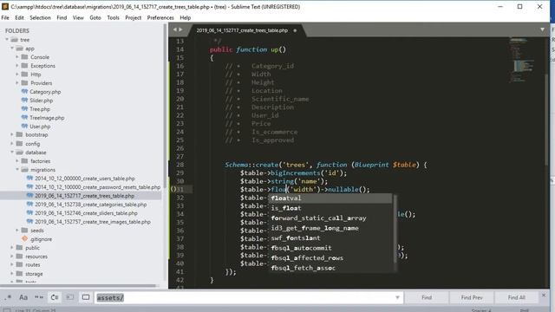Screen dimensions: 555x312
Task: Expand the routes folder
Action: (x=11, y=264)
